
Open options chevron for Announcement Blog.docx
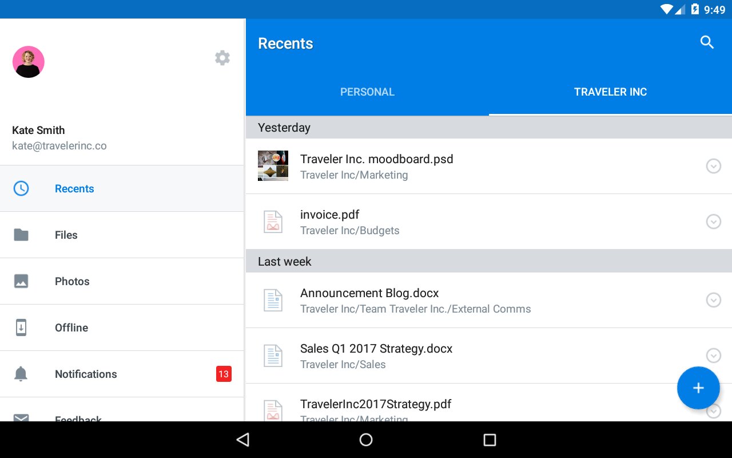[713, 300]
